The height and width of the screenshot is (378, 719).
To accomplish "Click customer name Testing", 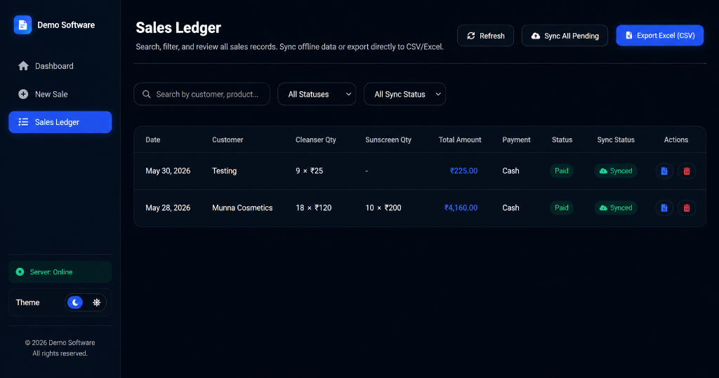I will 224,171.
